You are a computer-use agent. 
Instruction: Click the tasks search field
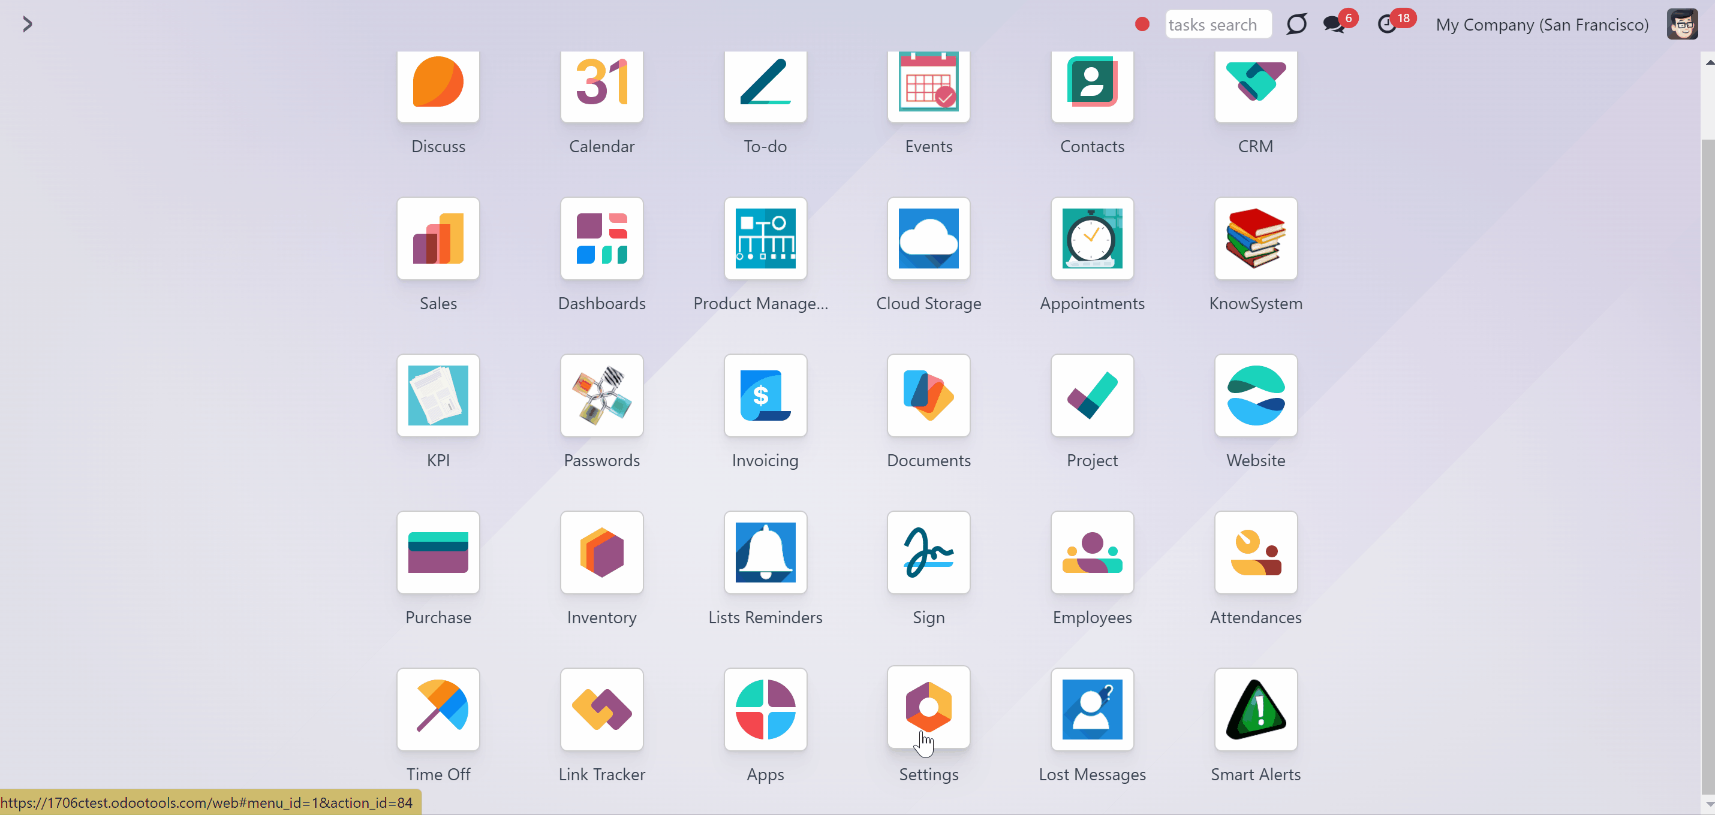(x=1218, y=25)
